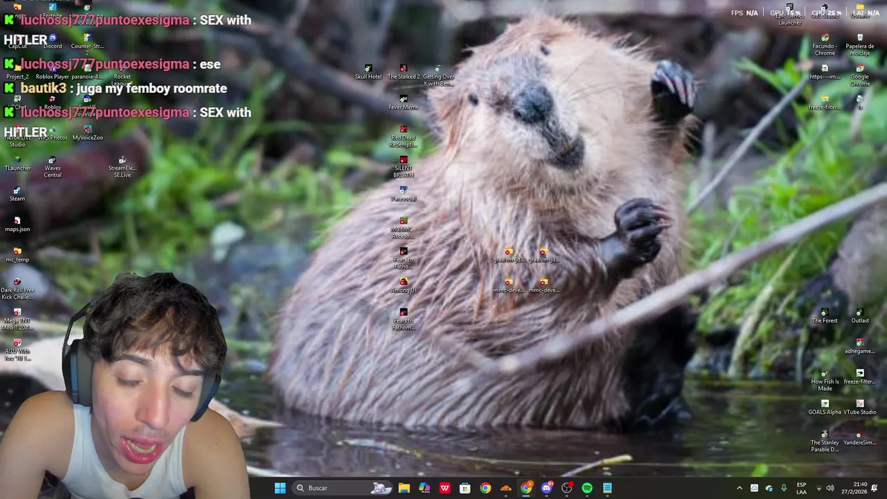
Task: Select the Google Chrome desktop shortcut
Action: (x=860, y=76)
